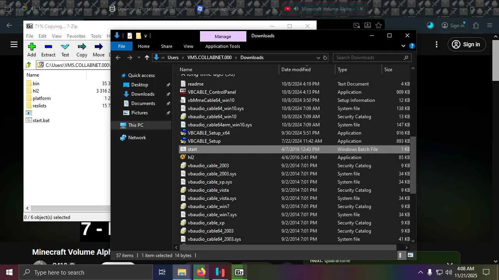Click the Properties icon in Explorer title bar
499x280 pixels.
point(130,36)
